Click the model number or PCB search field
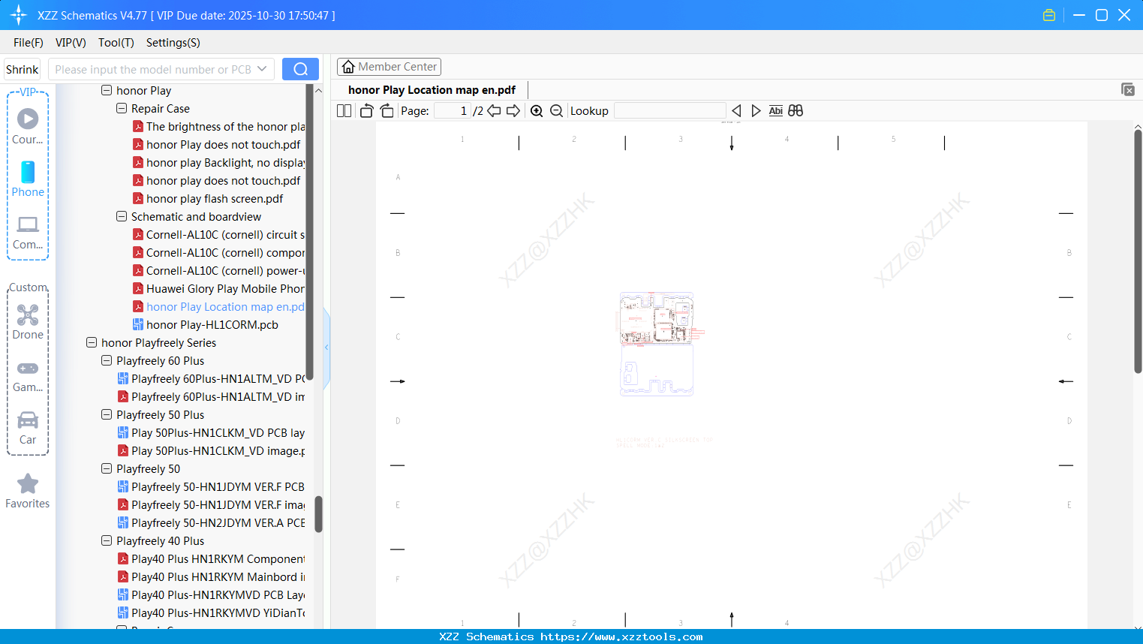The width and height of the screenshot is (1143, 644). (154, 69)
